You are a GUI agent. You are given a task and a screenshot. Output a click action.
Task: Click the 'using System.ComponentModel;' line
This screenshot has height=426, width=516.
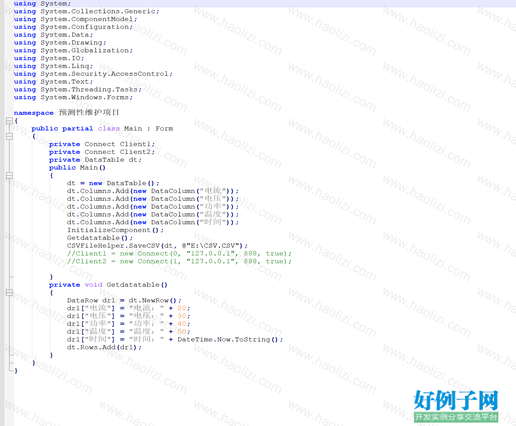[x=75, y=19]
